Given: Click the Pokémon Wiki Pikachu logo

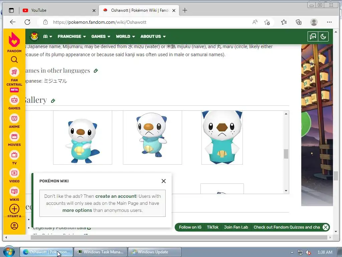Looking at the screenshot, I should point(34,36).
